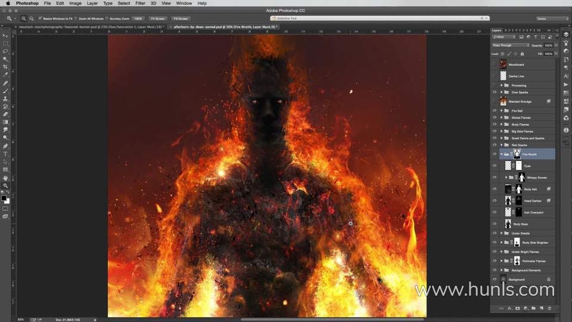Hide the Global Flames layer group
This screenshot has height=322, width=572.
pos(495,117)
